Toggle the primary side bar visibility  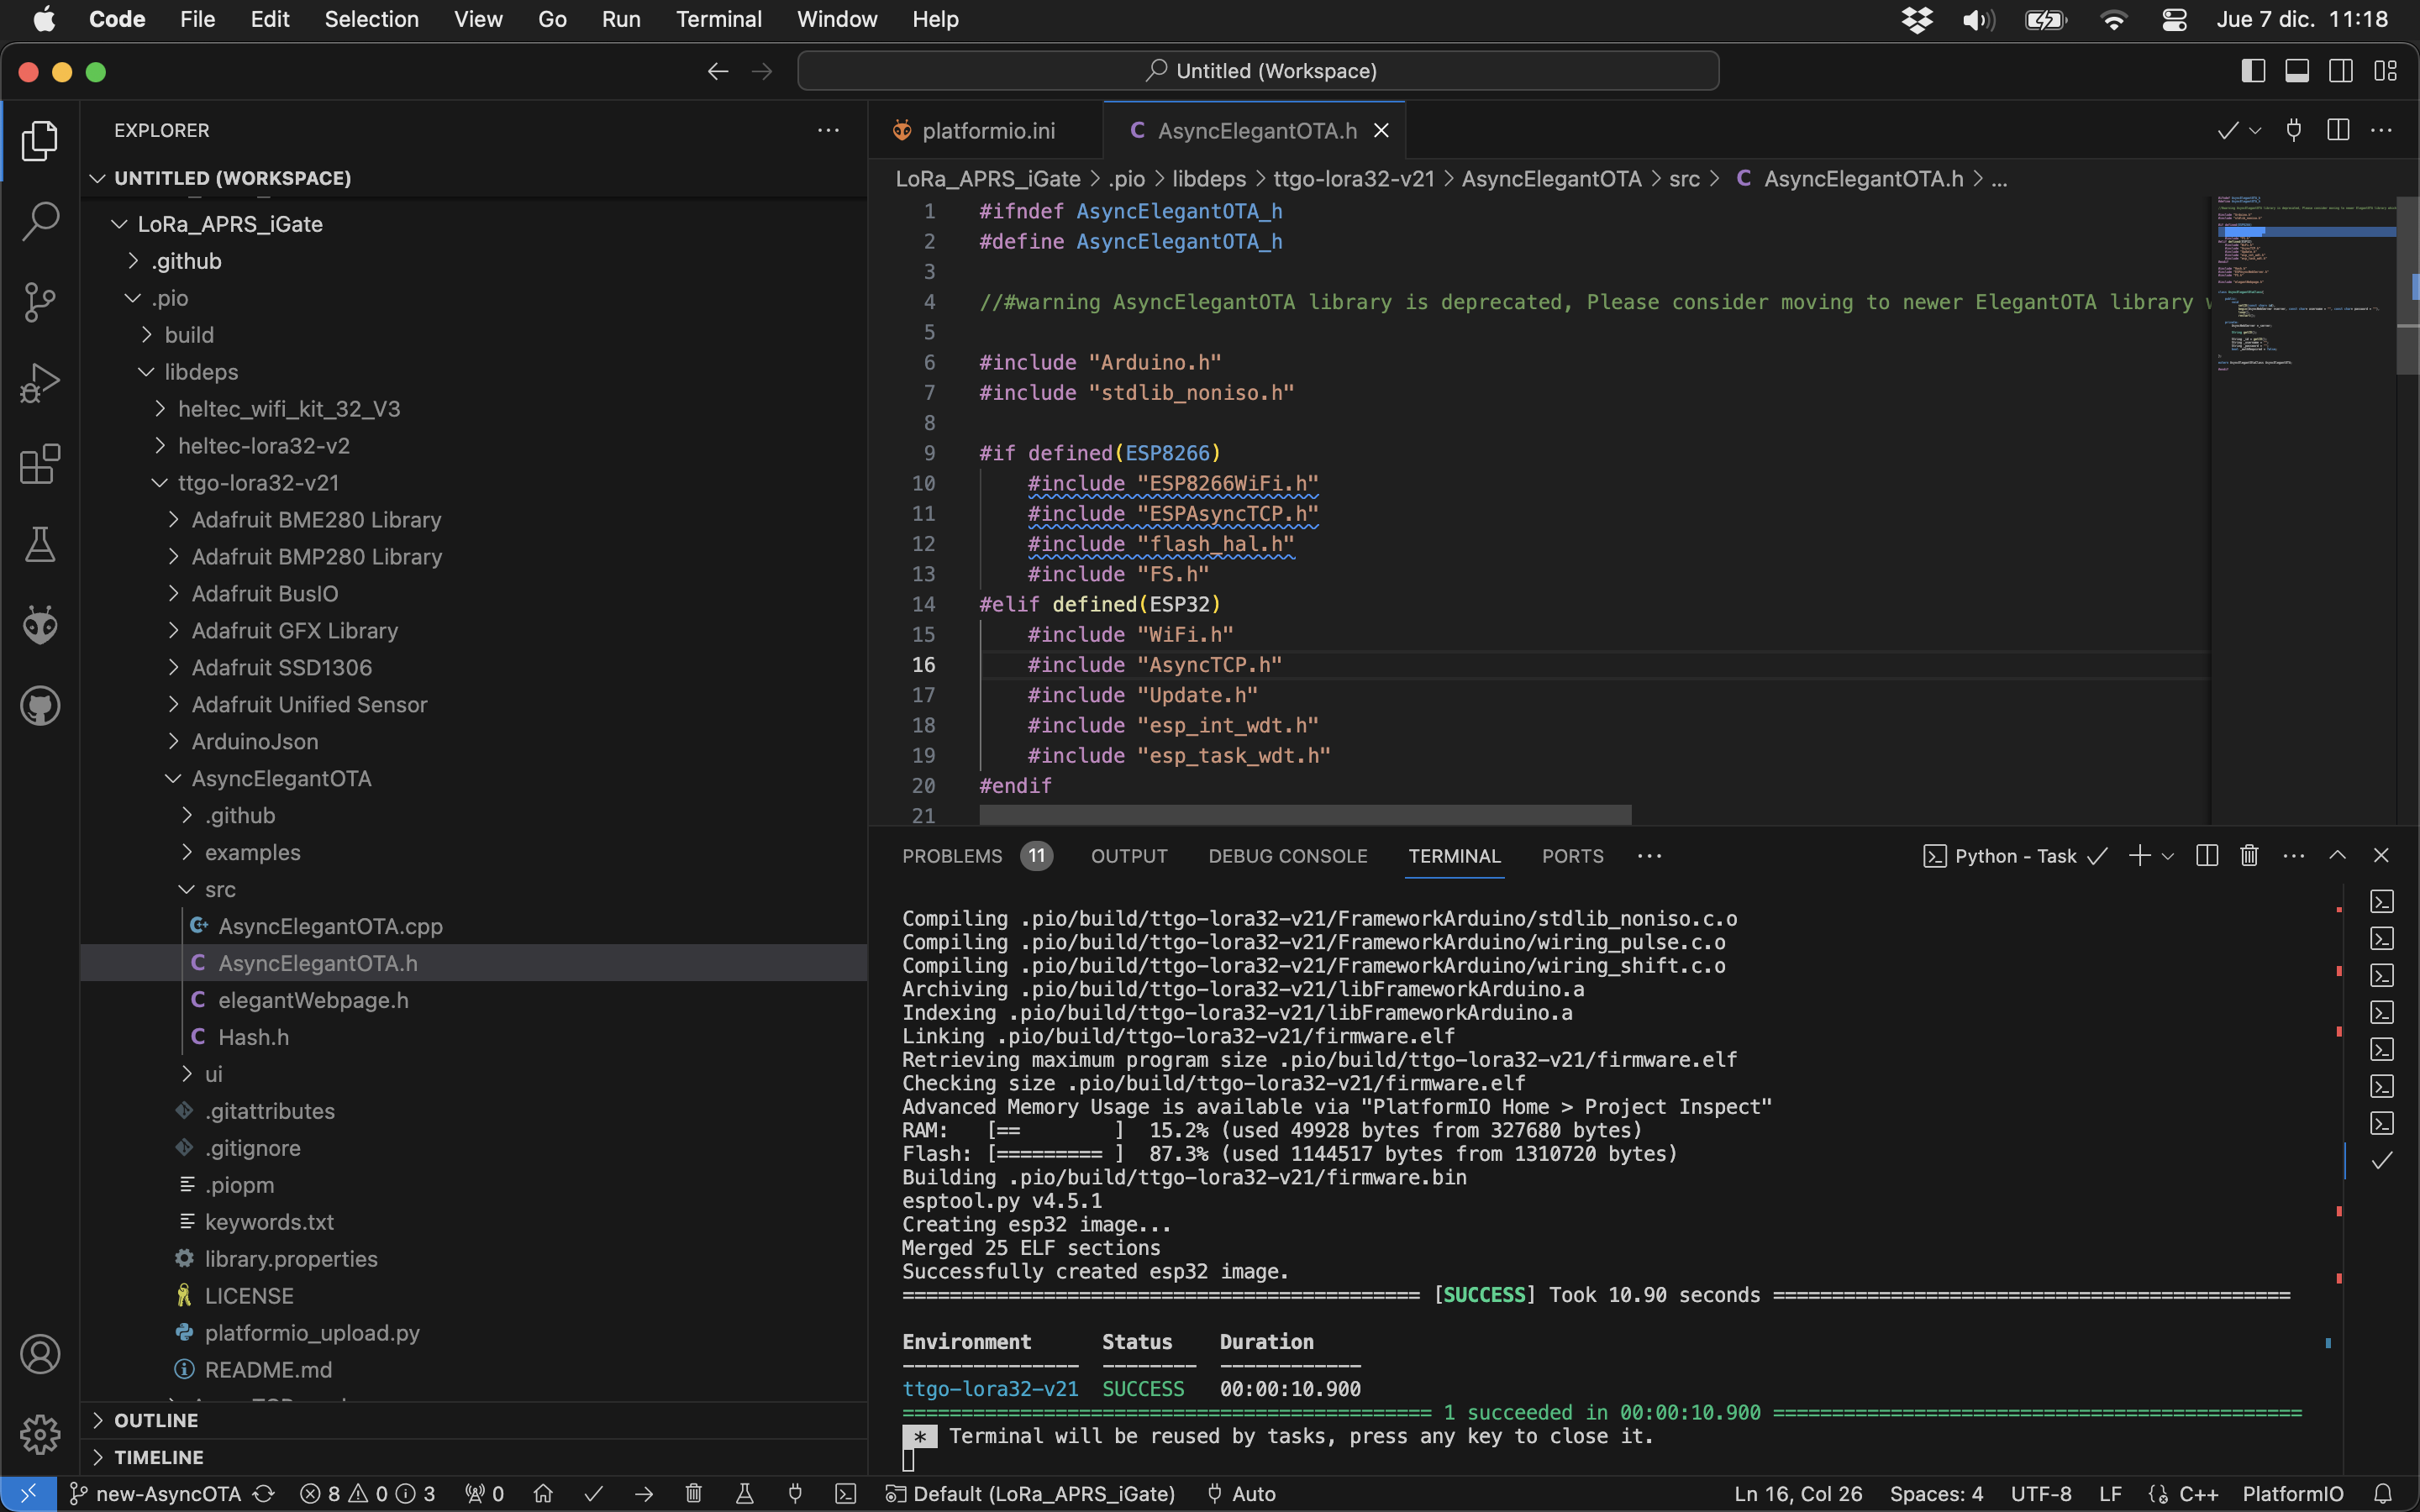pos(2253,71)
